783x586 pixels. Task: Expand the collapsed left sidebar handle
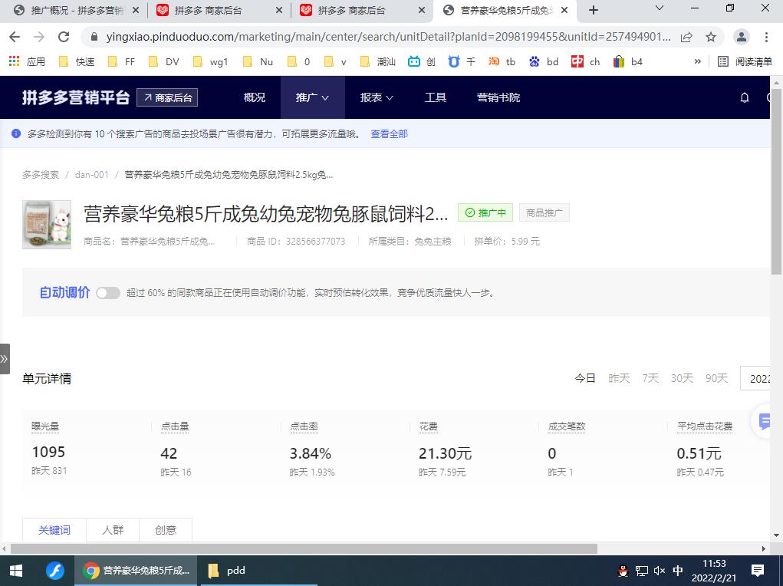5,359
